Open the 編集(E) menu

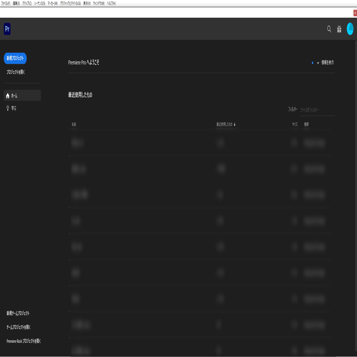pyautogui.click(x=16, y=3)
